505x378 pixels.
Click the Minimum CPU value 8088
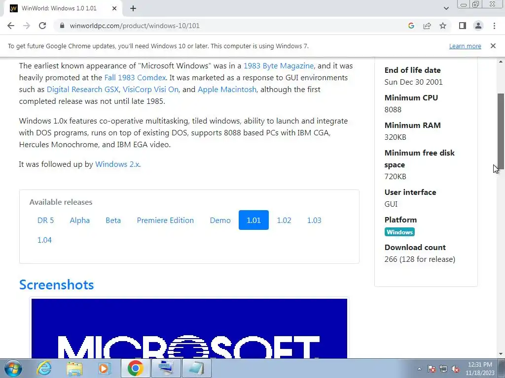[x=393, y=110]
